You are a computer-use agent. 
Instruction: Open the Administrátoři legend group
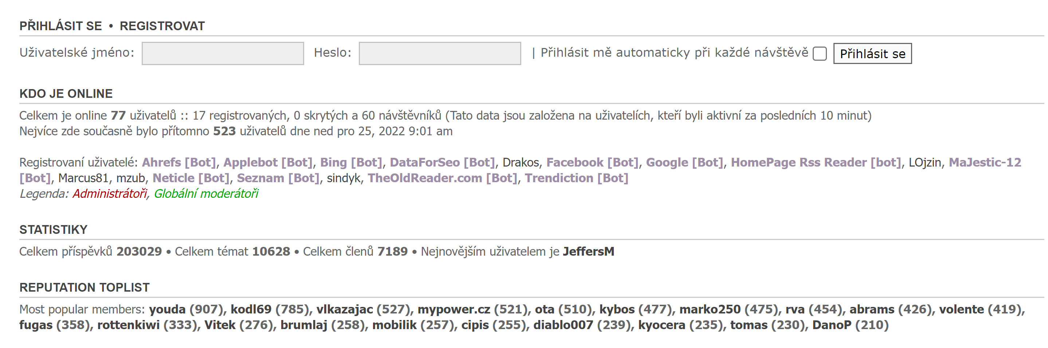pyautogui.click(x=110, y=194)
